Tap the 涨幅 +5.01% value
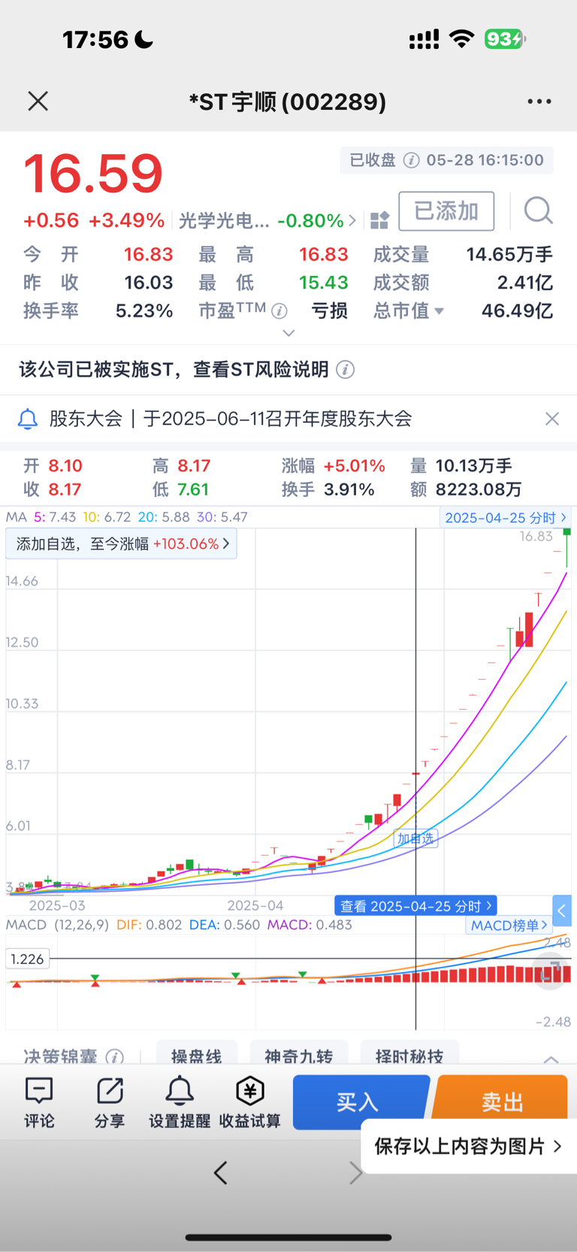 click(x=354, y=466)
